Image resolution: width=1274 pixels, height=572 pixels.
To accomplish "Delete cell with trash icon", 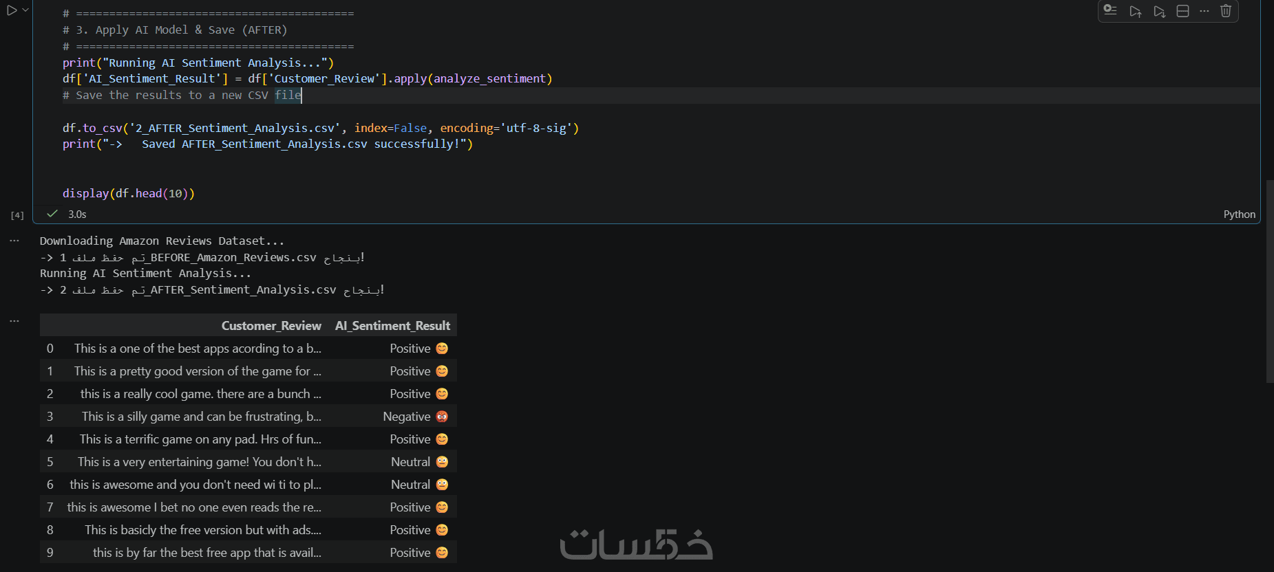I will coord(1226,11).
